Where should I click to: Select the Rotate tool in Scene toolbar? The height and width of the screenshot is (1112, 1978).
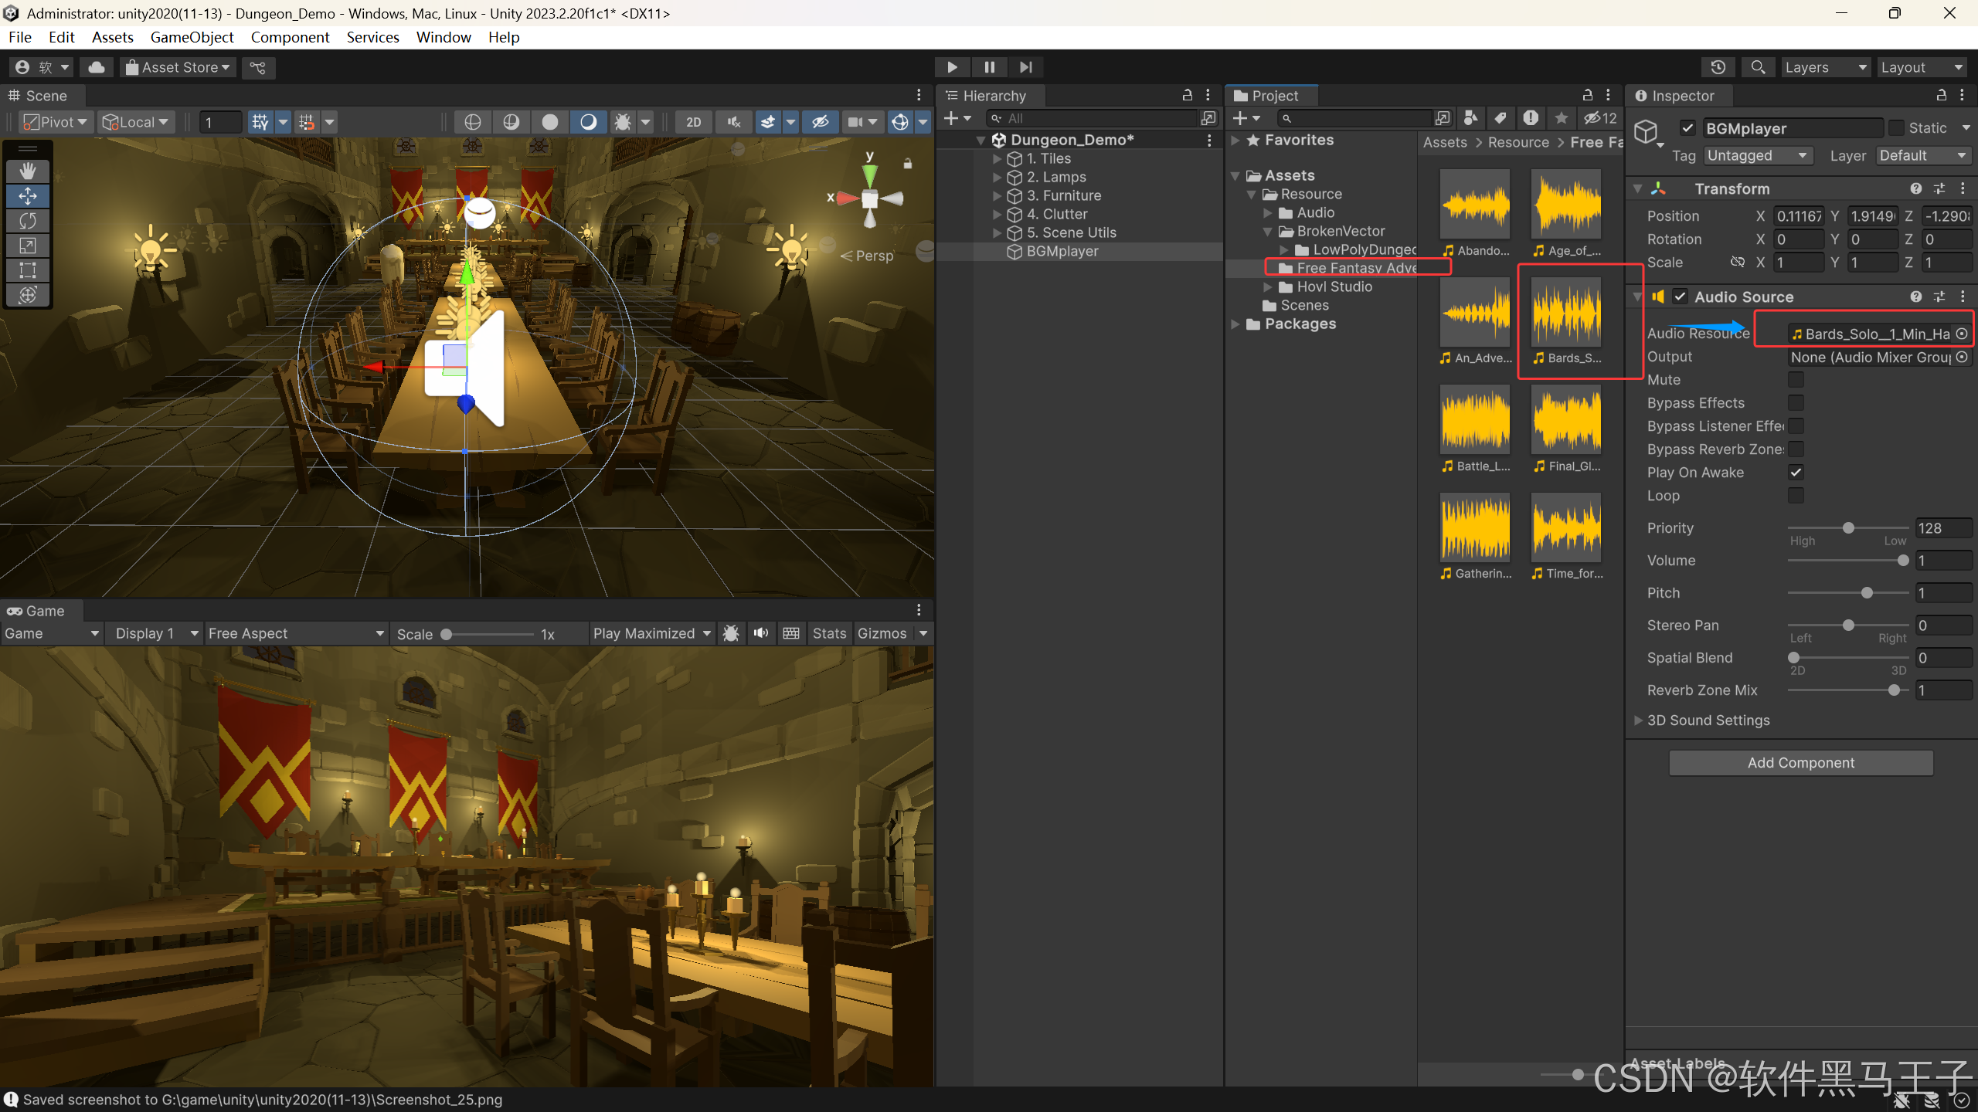point(28,221)
